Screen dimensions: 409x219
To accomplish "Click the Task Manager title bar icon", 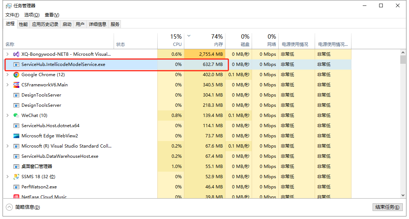I will 9,5.
